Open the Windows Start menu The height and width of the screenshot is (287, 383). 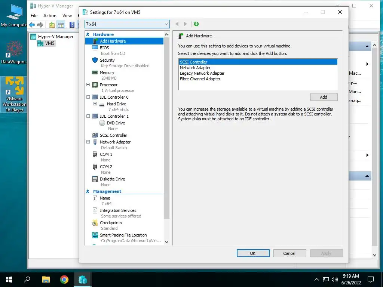coord(9,280)
